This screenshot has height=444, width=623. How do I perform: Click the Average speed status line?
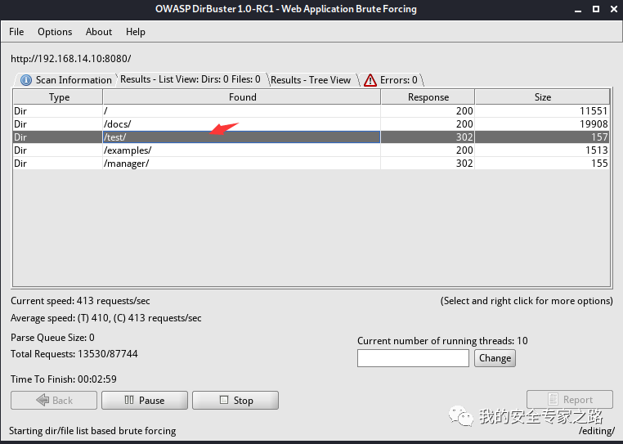(x=106, y=318)
